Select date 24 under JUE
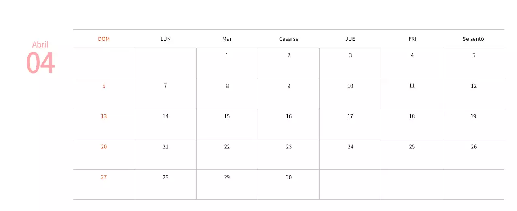The image size is (517, 211). coord(350,147)
